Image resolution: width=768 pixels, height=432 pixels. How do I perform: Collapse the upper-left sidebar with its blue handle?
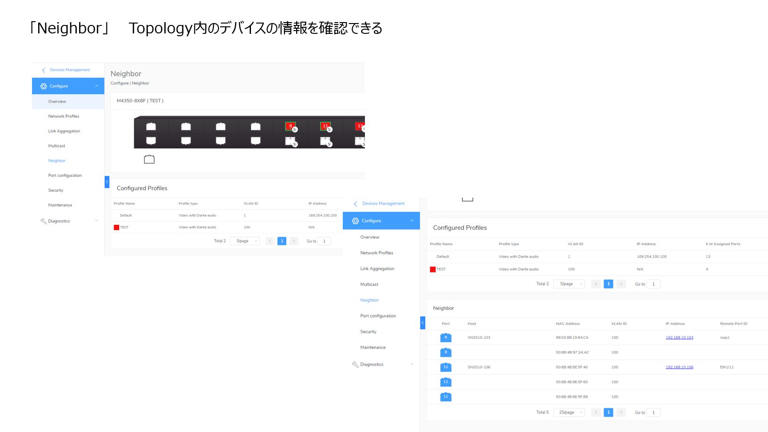107,182
